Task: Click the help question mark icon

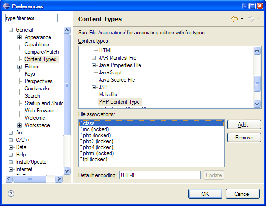Action: click(11, 194)
